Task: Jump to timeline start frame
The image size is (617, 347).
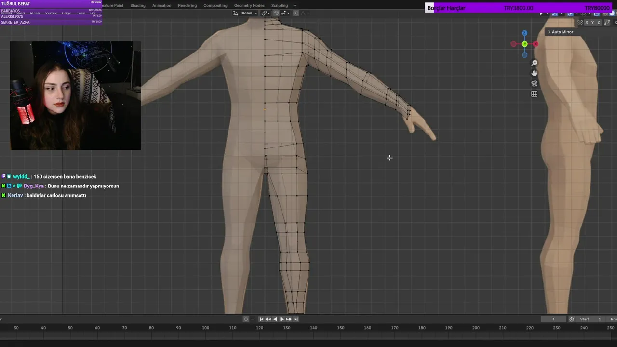Action: pyautogui.click(x=261, y=319)
